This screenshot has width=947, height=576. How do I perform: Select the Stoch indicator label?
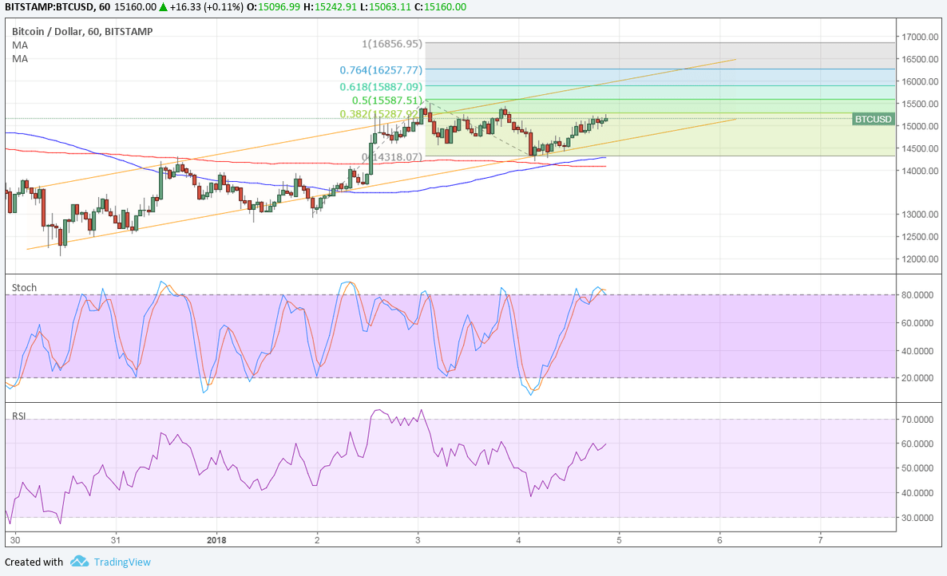click(x=24, y=287)
